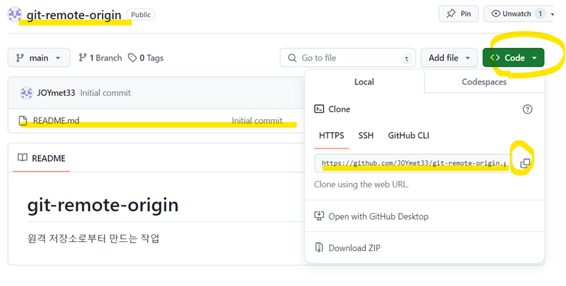Select the README tab
Image resolution: width=566 pixels, height=286 pixels.
point(41,158)
